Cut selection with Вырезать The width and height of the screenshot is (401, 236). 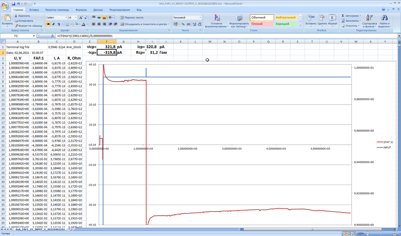pyautogui.click(x=22, y=16)
